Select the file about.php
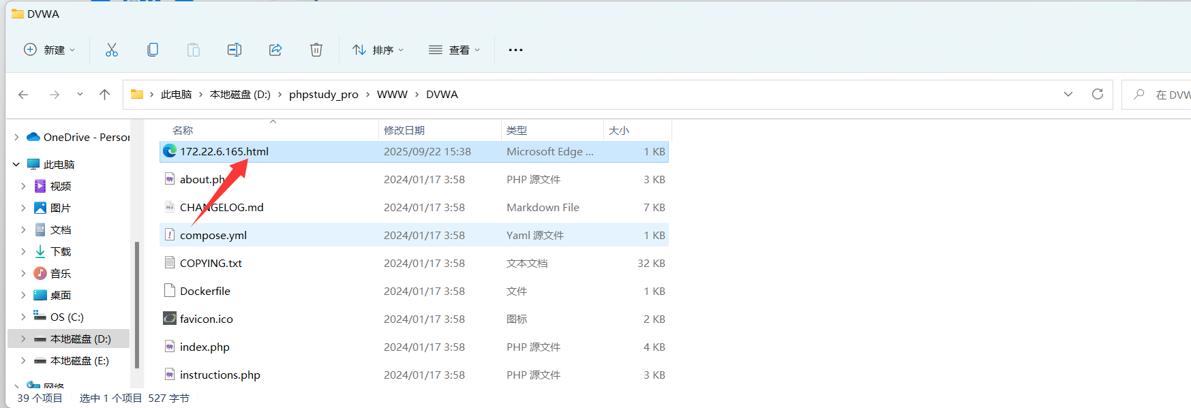Screen dimensions: 1191x408 414,179
